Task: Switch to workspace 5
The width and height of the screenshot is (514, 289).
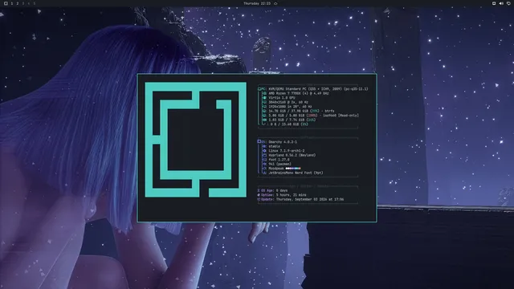Action: point(34,3)
